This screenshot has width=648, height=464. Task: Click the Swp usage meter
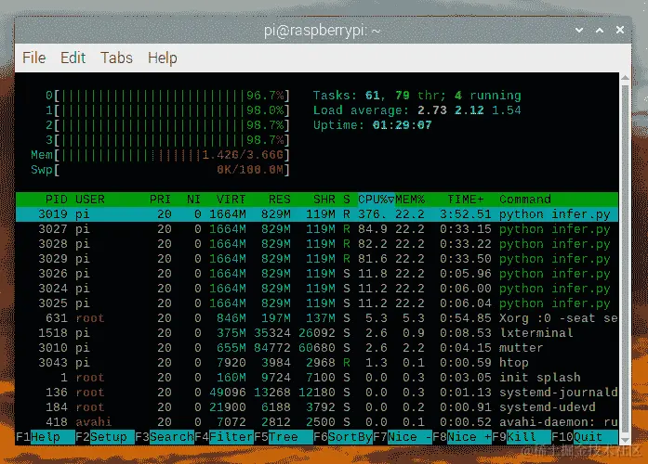point(160,170)
